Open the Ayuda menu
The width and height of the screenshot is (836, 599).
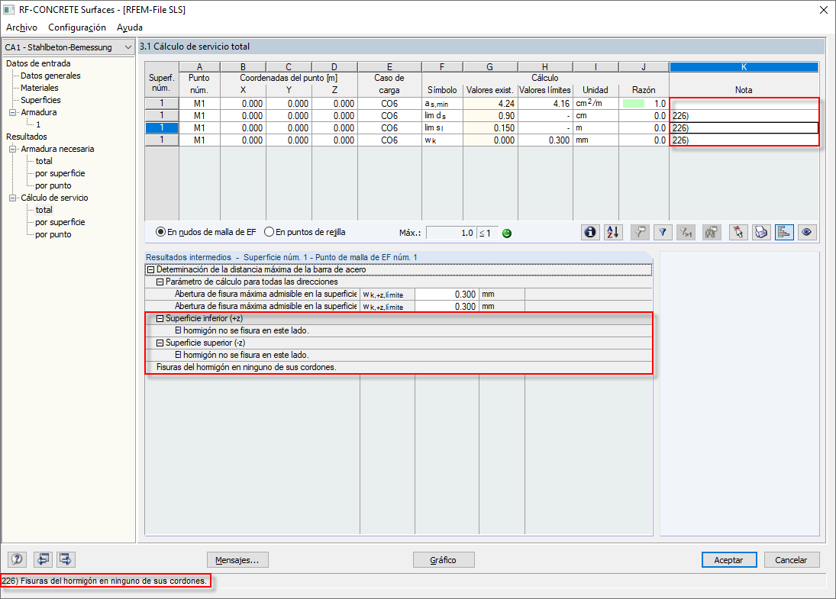pyautogui.click(x=130, y=27)
